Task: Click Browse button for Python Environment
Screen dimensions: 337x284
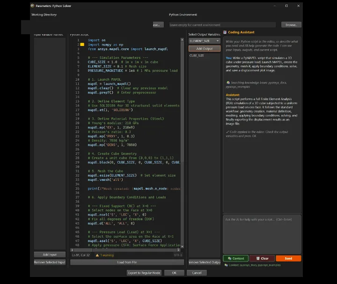Action: (x=291, y=25)
